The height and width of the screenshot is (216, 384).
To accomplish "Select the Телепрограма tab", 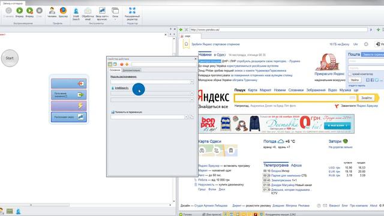I will point(276,166).
